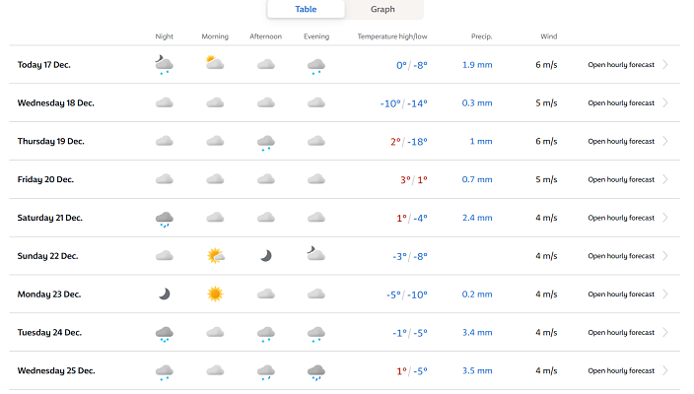Click Tuesday evening's snow cloud icon

point(315,334)
